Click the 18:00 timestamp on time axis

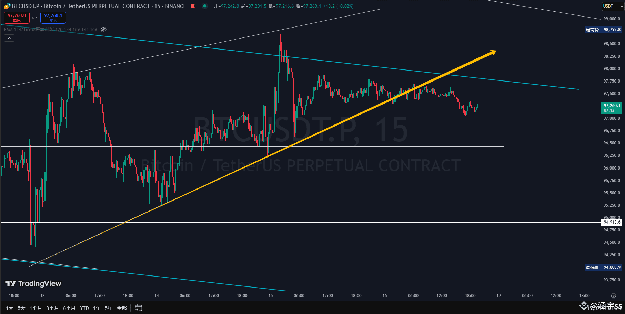[x=14, y=295]
